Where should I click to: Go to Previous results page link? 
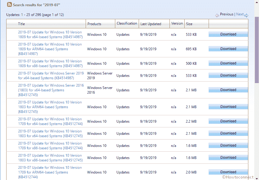pos(227,14)
